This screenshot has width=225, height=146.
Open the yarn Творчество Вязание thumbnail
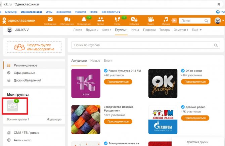point(86,119)
